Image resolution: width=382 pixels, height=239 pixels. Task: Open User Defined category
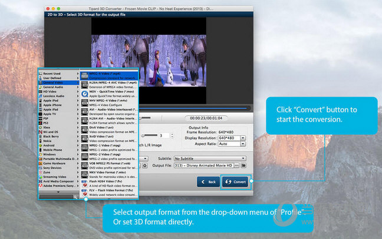(x=59, y=78)
